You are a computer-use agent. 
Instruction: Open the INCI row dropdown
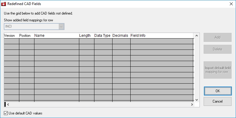click(34, 26)
